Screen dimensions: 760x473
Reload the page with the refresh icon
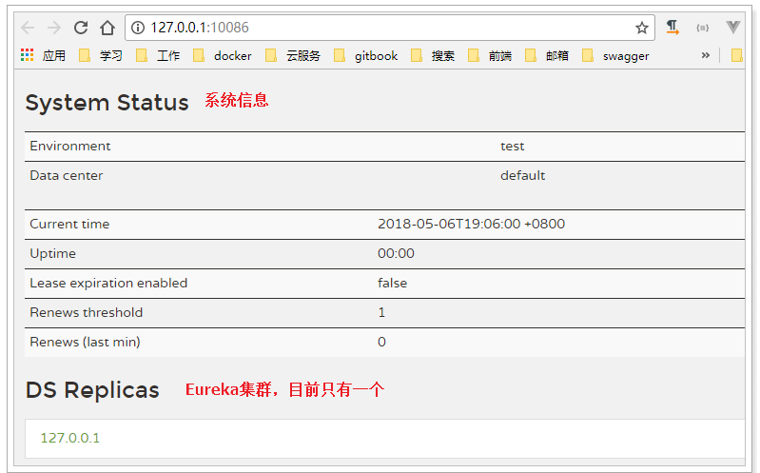(x=81, y=28)
